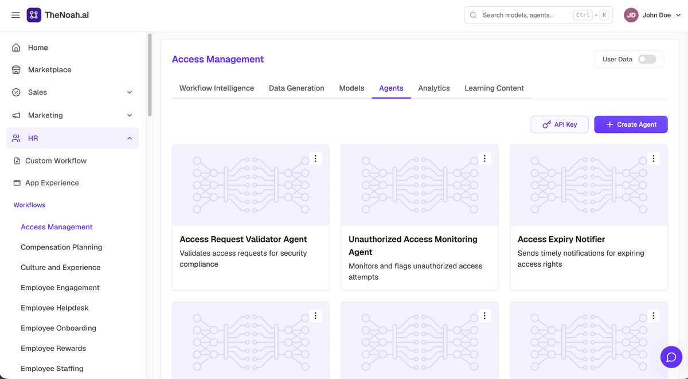The height and width of the screenshot is (379, 688).
Task: Click the search magnifier icon
Action: (x=474, y=15)
